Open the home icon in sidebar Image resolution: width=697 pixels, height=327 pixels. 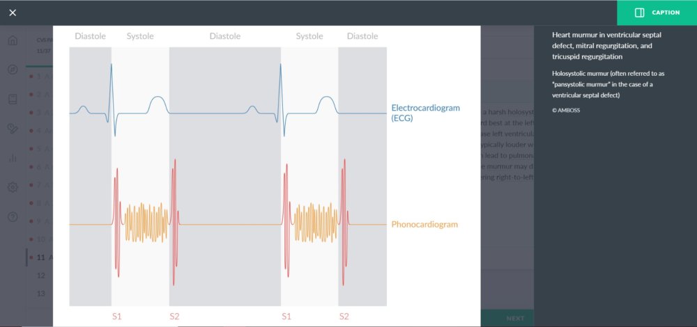13,40
